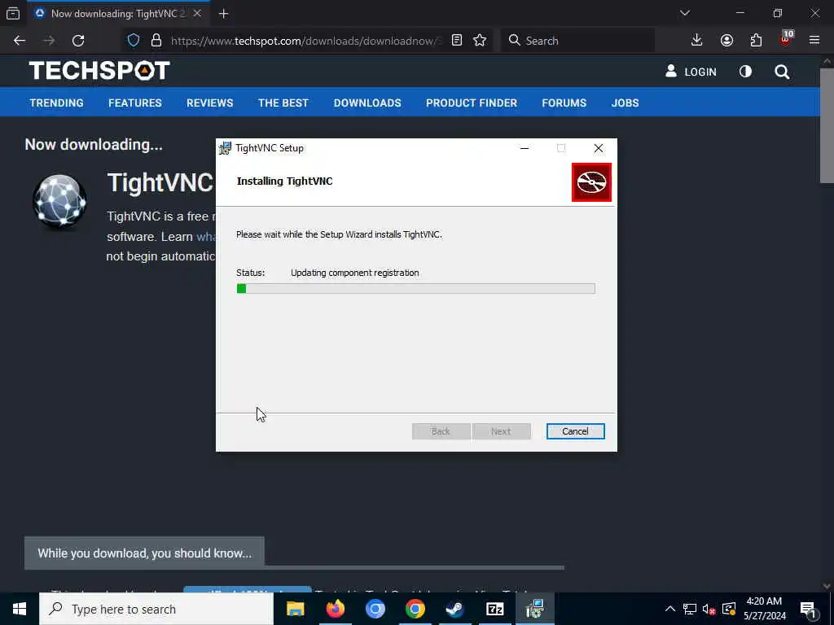
Task: View site security padlock info
Action: tap(156, 41)
